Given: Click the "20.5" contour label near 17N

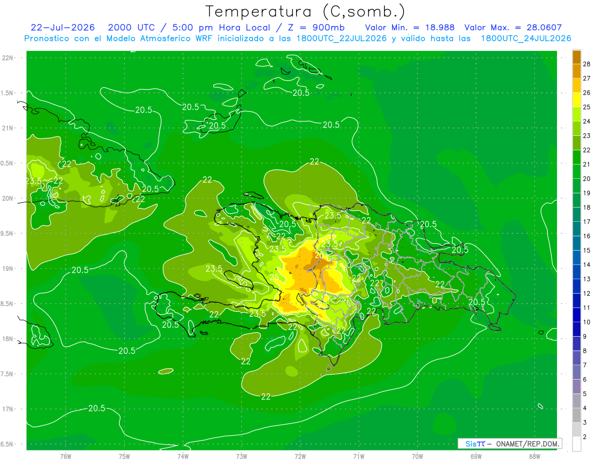Looking at the screenshot, I should tap(96, 408).
